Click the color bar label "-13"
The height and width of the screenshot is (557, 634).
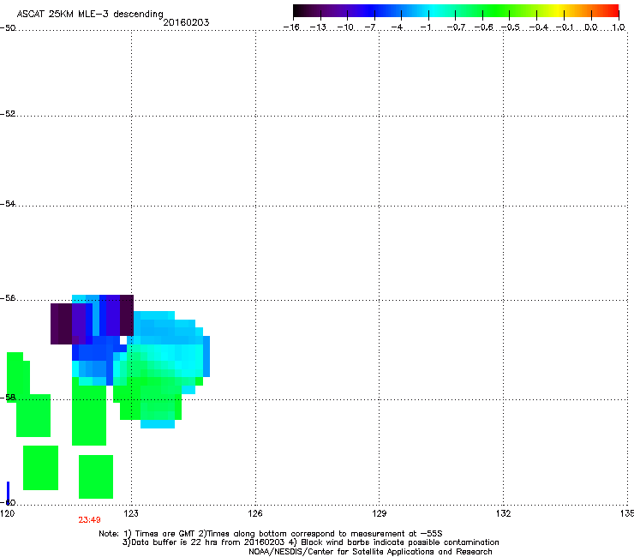(x=318, y=27)
